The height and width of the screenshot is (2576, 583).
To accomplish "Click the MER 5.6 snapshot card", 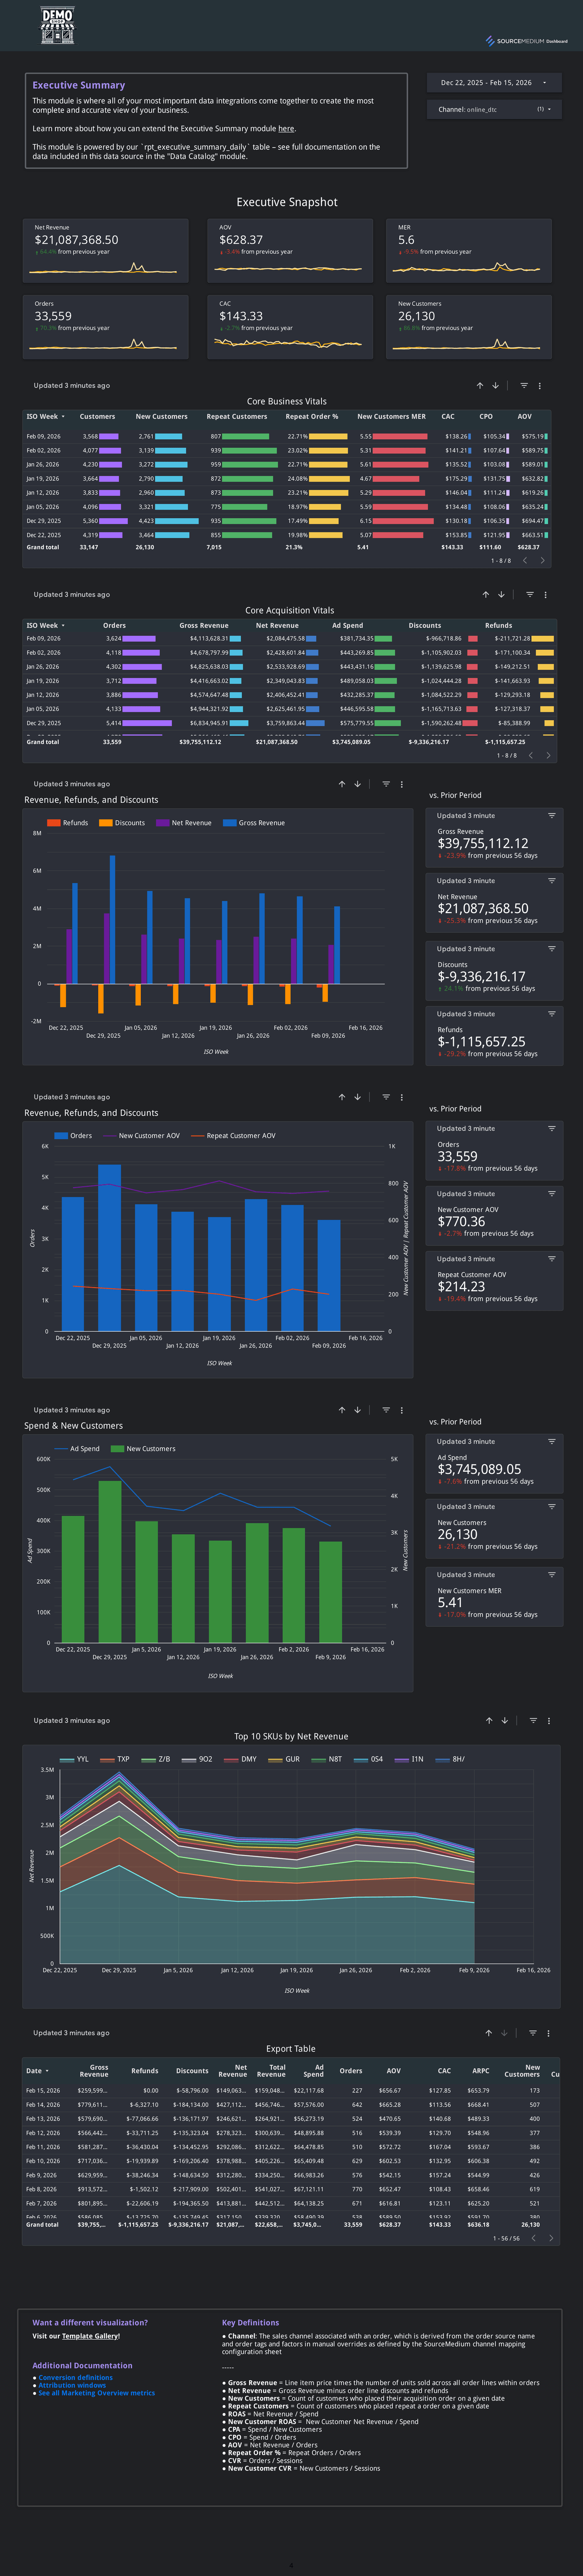I will (469, 251).
